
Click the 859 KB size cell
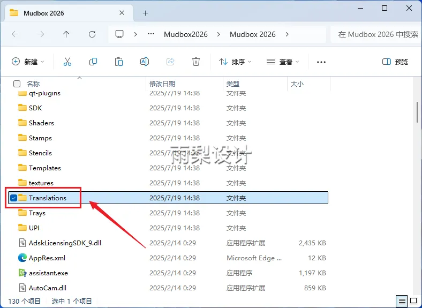(315, 288)
